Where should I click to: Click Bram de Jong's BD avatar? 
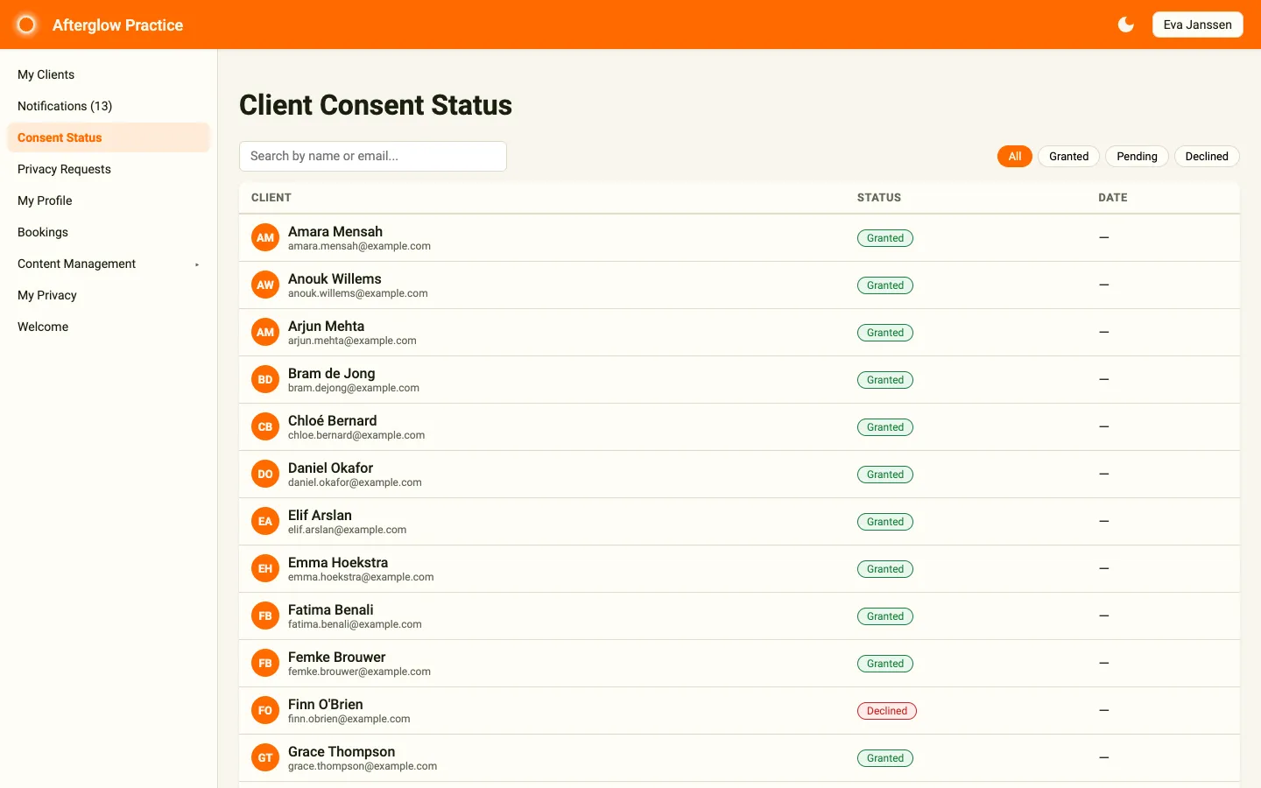tap(265, 379)
